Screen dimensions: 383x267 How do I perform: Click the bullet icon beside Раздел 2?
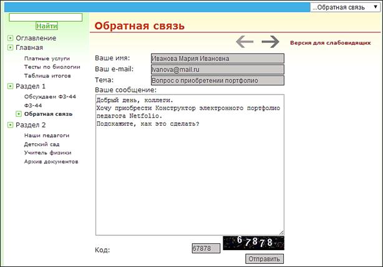click(x=10, y=125)
